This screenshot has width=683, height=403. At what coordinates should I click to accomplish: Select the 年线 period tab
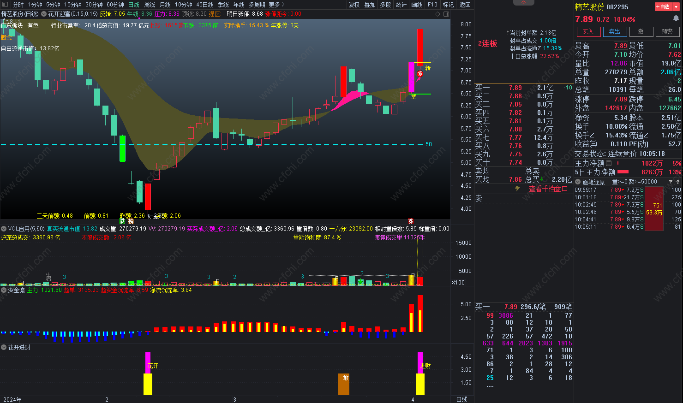pyautogui.click(x=239, y=5)
